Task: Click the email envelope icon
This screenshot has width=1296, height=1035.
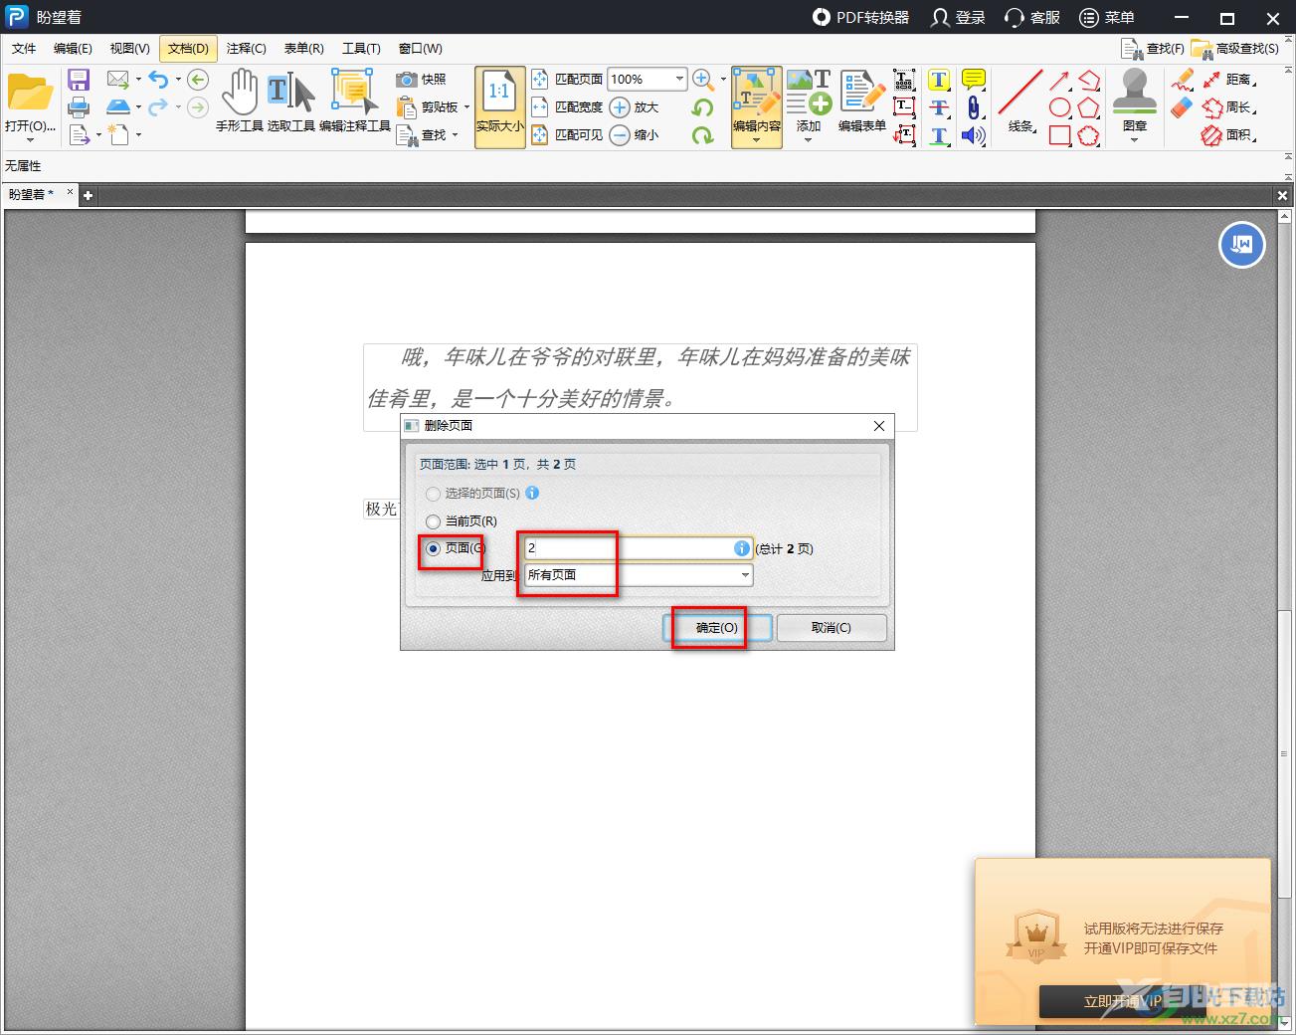Action: click(x=117, y=79)
